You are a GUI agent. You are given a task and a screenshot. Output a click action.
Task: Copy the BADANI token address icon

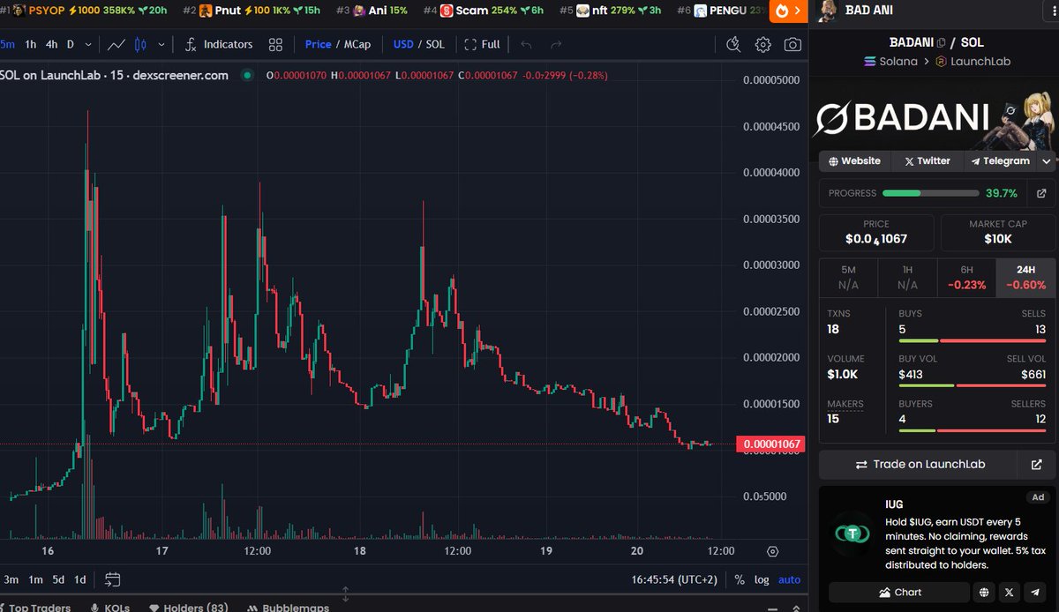click(942, 42)
